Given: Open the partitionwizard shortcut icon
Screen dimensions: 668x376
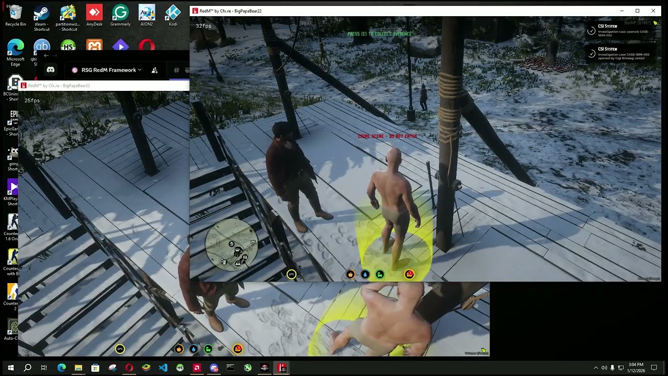Looking at the screenshot, I should pos(68,18).
